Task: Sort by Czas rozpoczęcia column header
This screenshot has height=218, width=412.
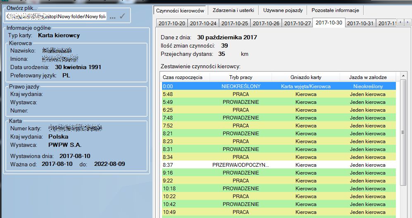Action: coord(185,77)
